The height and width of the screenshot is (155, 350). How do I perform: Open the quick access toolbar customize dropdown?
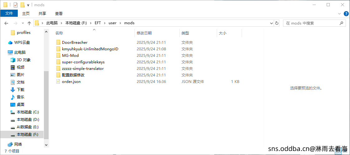pyautogui.click(x=28, y=5)
